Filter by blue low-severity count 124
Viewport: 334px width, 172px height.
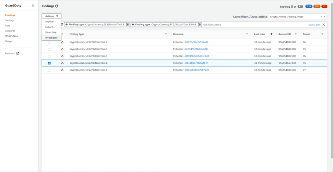[309, 7]
